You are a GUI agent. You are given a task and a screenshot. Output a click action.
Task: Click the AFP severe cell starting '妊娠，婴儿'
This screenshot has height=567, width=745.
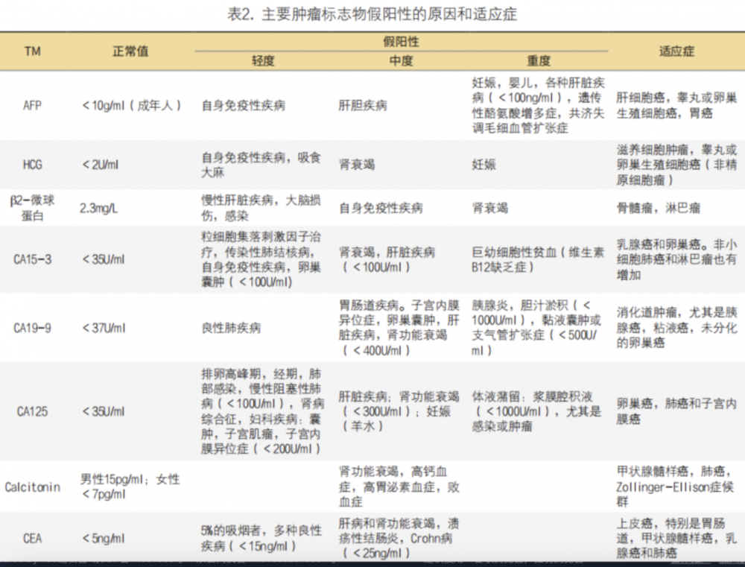tap(538, 106)
